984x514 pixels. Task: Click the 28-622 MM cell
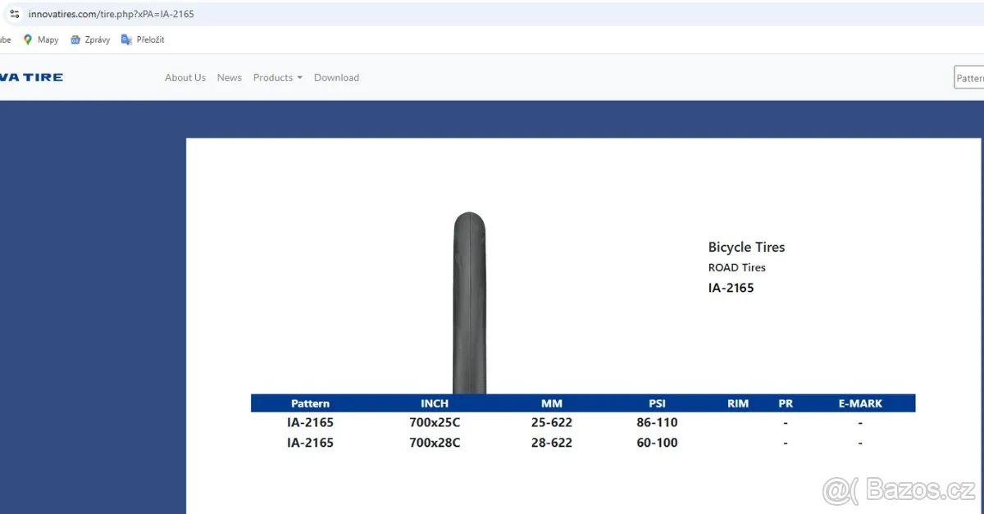tap(552, 443)
